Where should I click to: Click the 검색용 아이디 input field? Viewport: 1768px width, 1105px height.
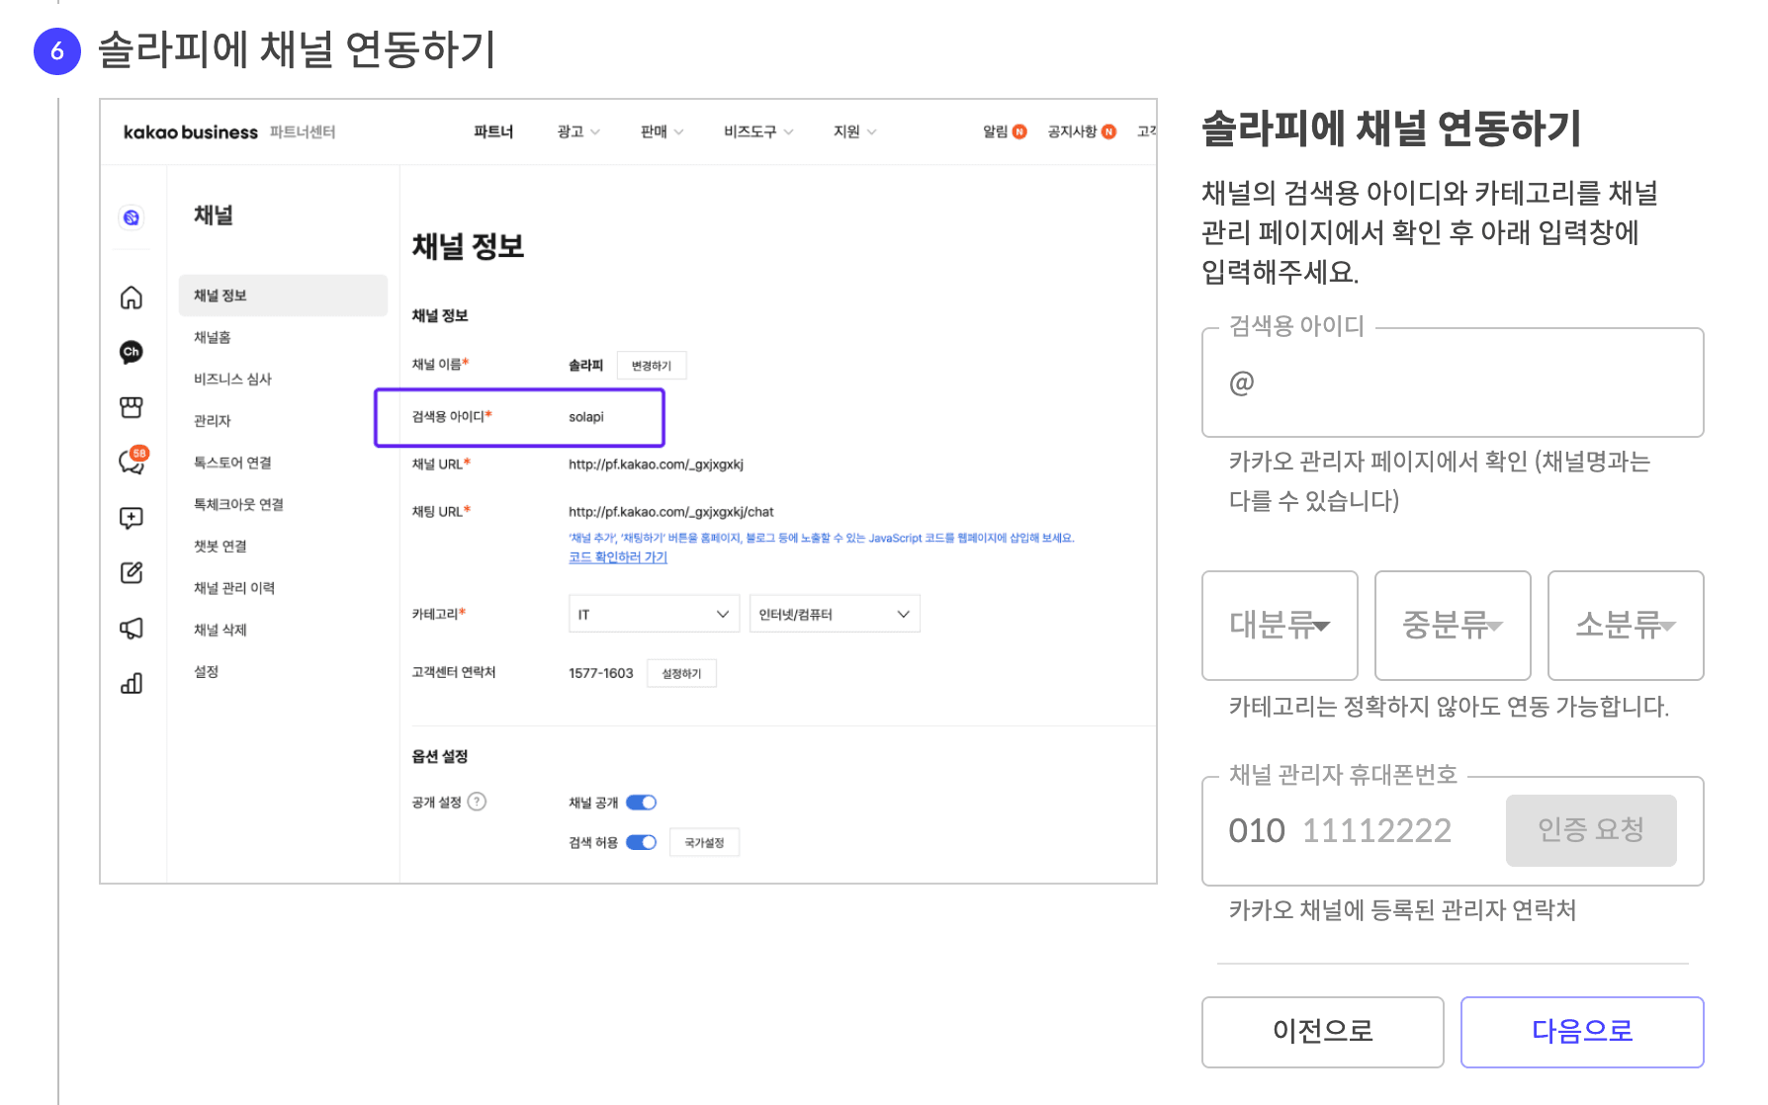1453,382
